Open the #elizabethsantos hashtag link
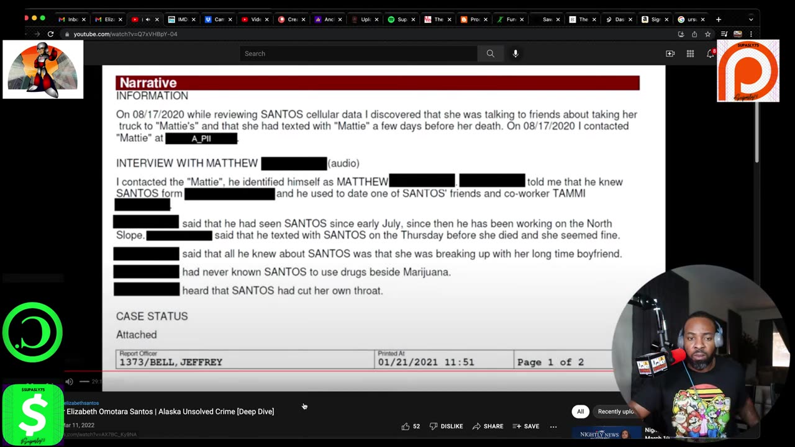Screen dimensions: 795x447 [81, 403]
